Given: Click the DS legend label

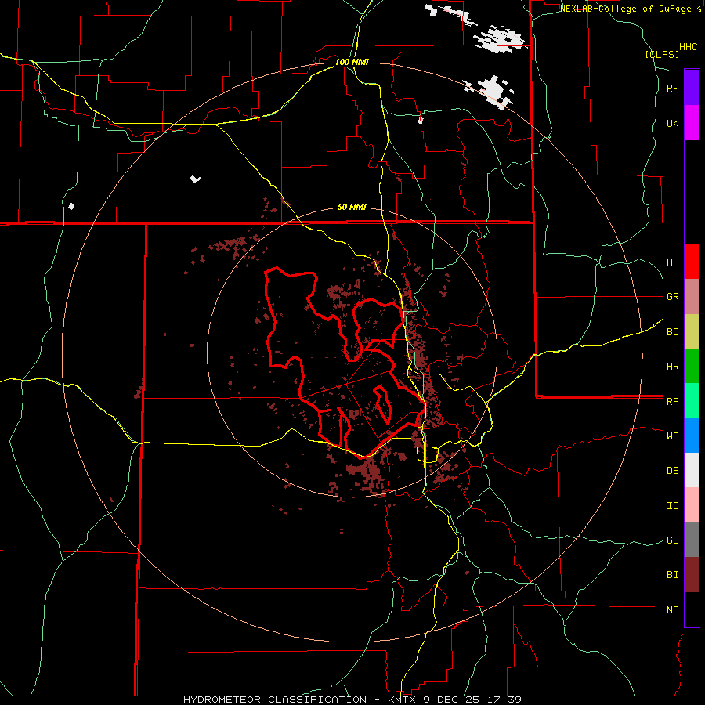Looking at the screenshot, I should (672, 471).
